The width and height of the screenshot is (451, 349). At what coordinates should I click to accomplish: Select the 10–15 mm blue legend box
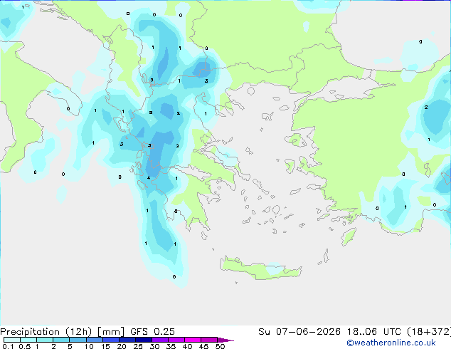[95, 340]
